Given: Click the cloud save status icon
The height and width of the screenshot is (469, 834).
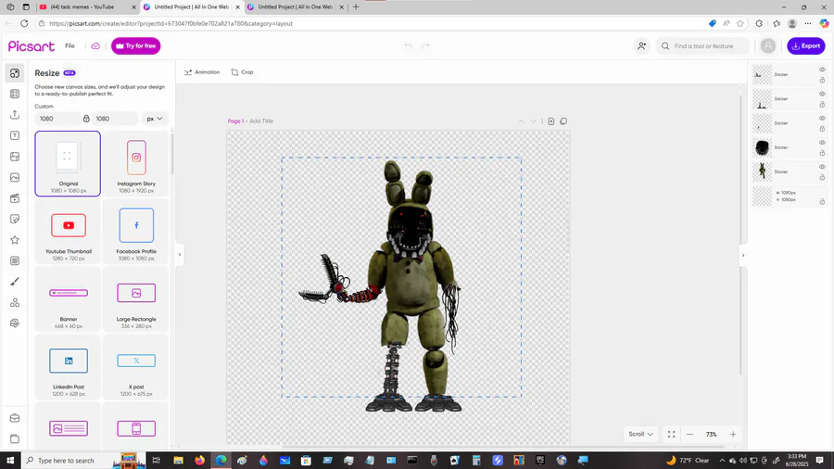Looking at the screenshot, I should [95, 45].
